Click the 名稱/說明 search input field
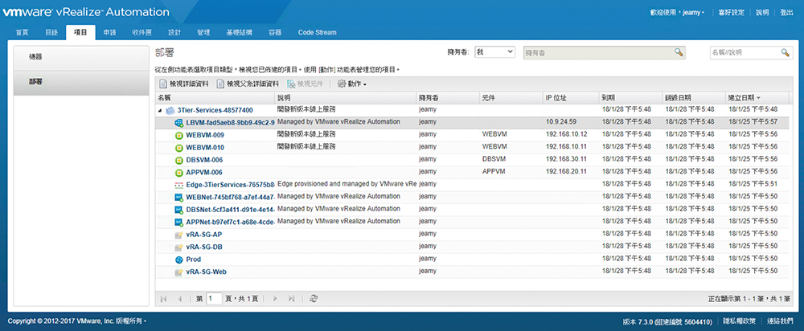 [744, 52]
